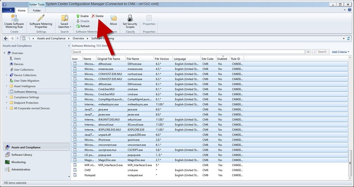Open the Saved Searches binoculars icon

pyautogui.click(x=64, y=18)
